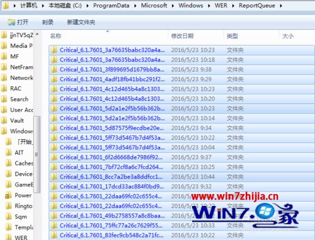Select Device subfolder in navigation tree
The width and height of the screenshot is (315, 240).
(19, 174)
